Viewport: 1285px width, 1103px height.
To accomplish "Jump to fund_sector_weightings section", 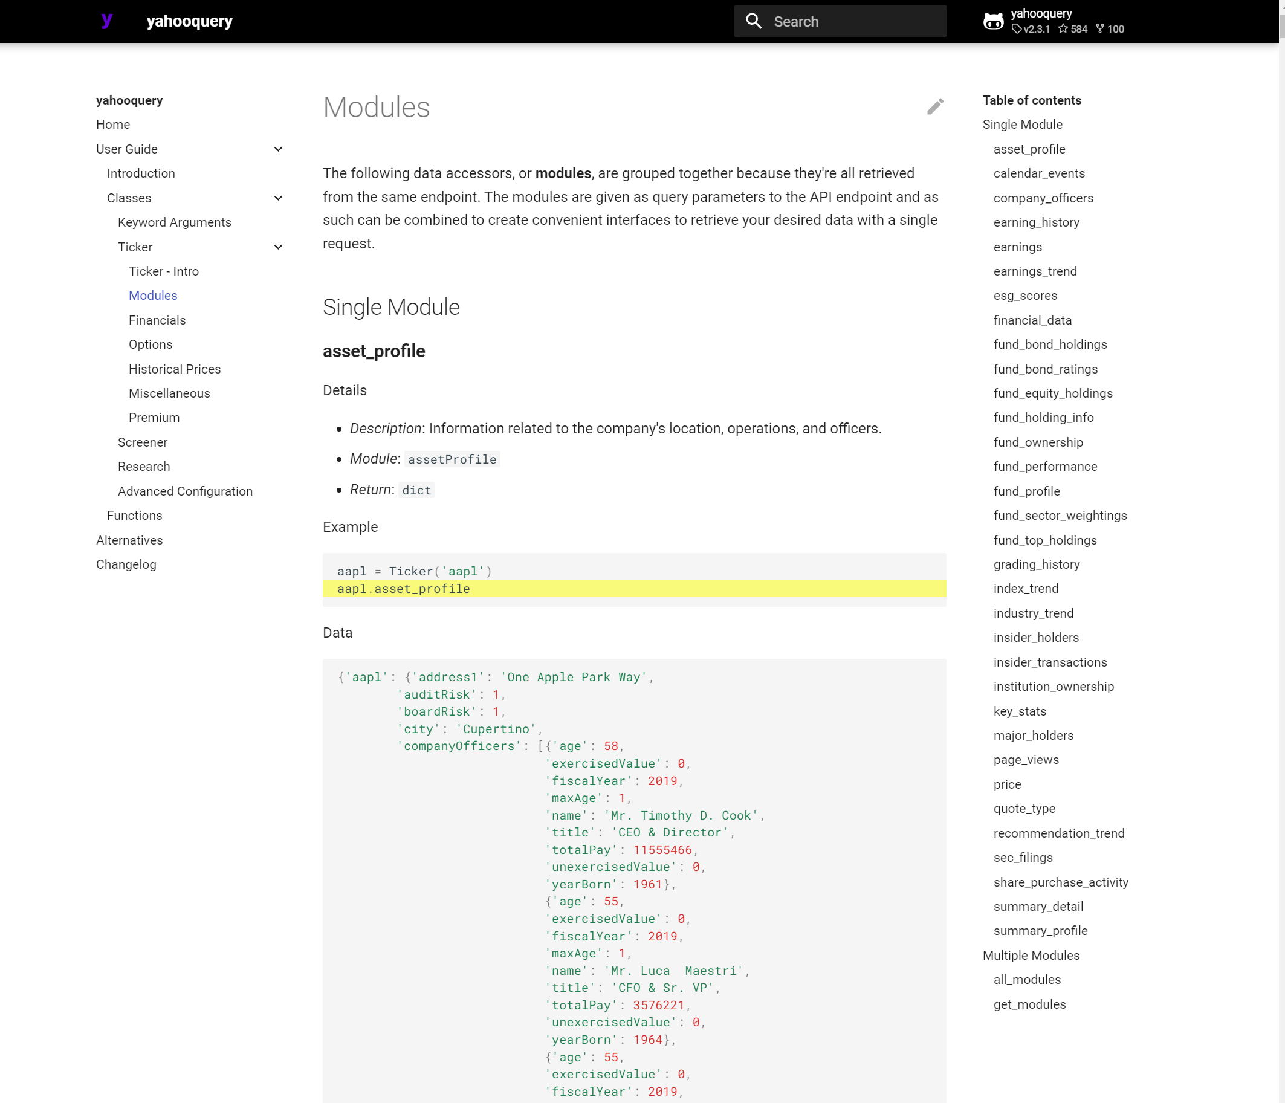I will pos(1061,516).
